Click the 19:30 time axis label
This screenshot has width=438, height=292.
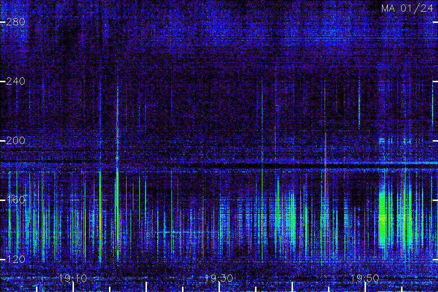219,278
